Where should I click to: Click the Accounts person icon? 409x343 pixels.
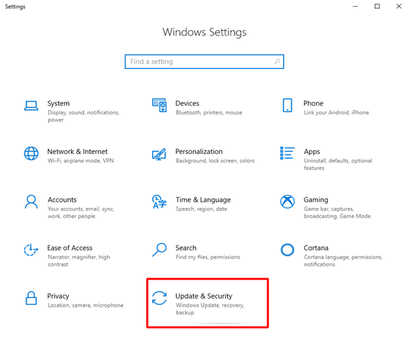(31, 202)
